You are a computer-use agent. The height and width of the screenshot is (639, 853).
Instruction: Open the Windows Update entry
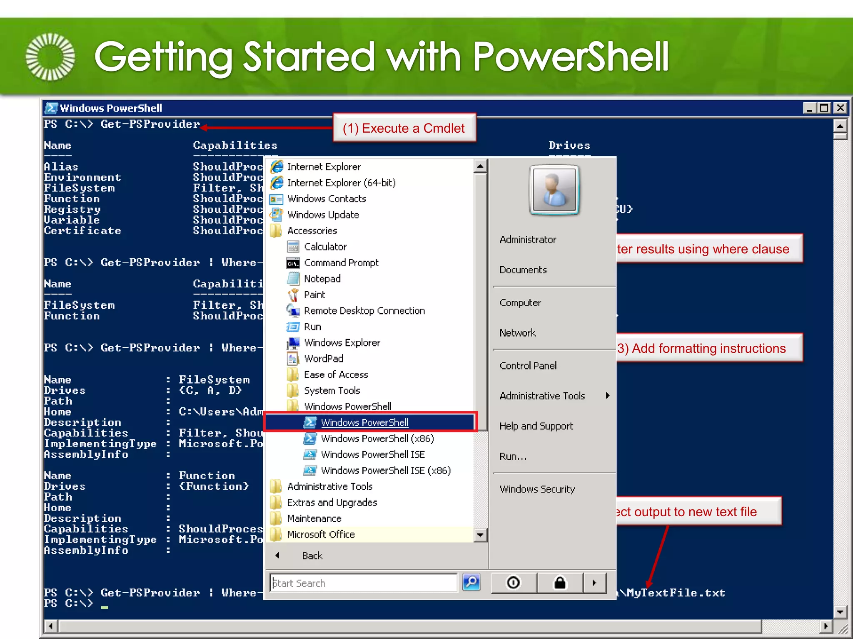tap(323, 215)
